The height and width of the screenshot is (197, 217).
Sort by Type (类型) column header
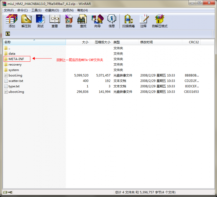(125, 42)
